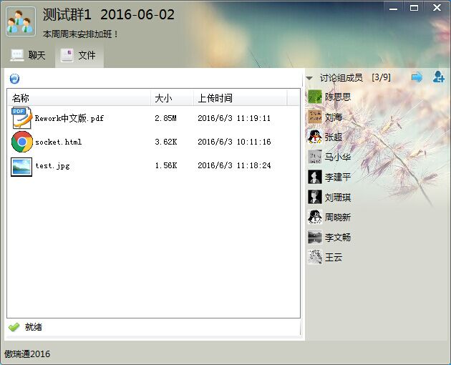Maximize the group window
The image size is (451, 365).
click(414, 8)
